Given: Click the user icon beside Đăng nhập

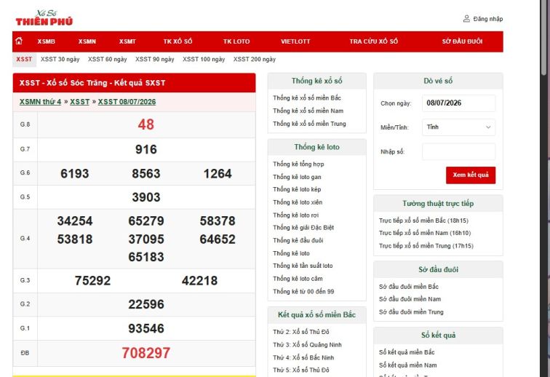Looking at the screenshot, I should 466,19.
